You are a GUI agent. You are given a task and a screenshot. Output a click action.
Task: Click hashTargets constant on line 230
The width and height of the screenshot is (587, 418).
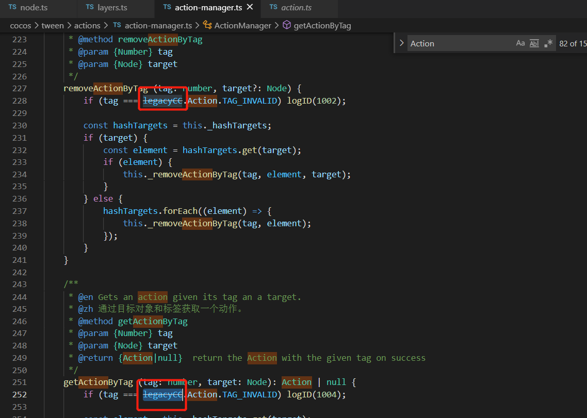point(140,125)
